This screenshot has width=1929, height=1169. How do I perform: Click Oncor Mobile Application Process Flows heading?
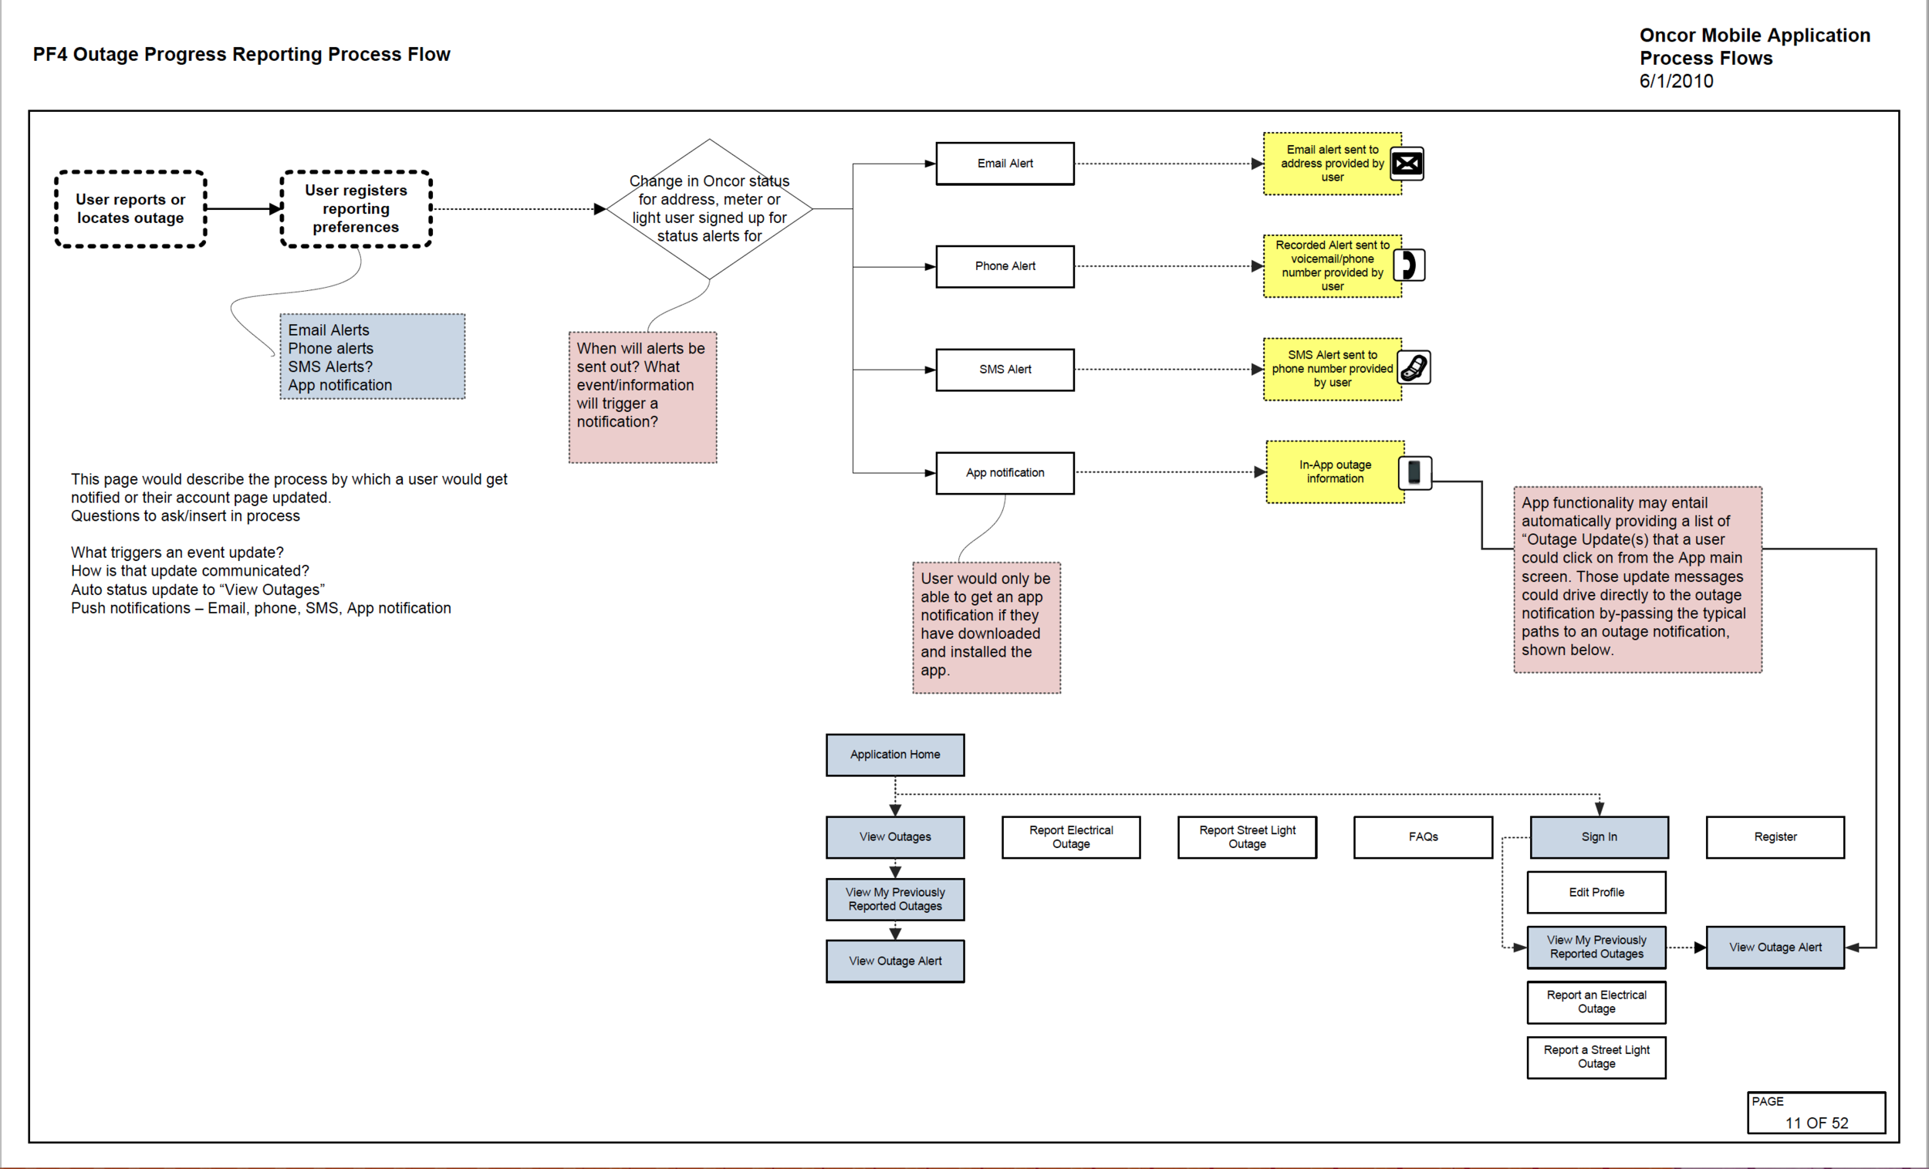pyautogui.click(x=1755, y=47)
